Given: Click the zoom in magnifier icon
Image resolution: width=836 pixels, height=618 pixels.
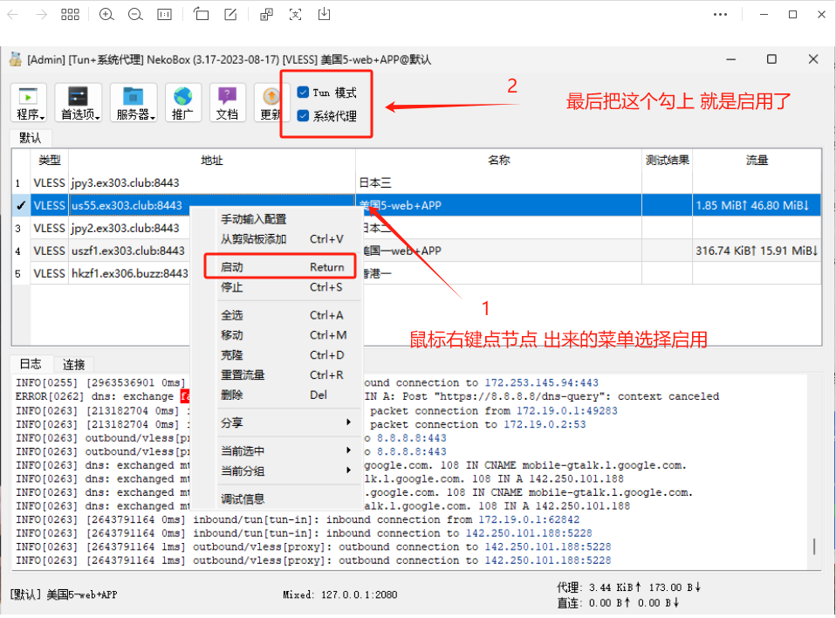Looking at the screenshot, I should tap(106, 14).
